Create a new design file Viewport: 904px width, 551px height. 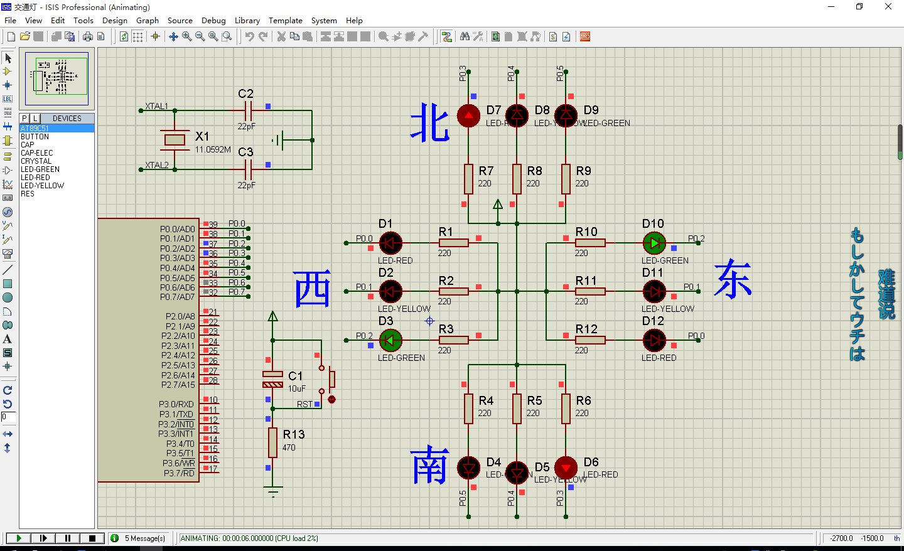[11, 36]
